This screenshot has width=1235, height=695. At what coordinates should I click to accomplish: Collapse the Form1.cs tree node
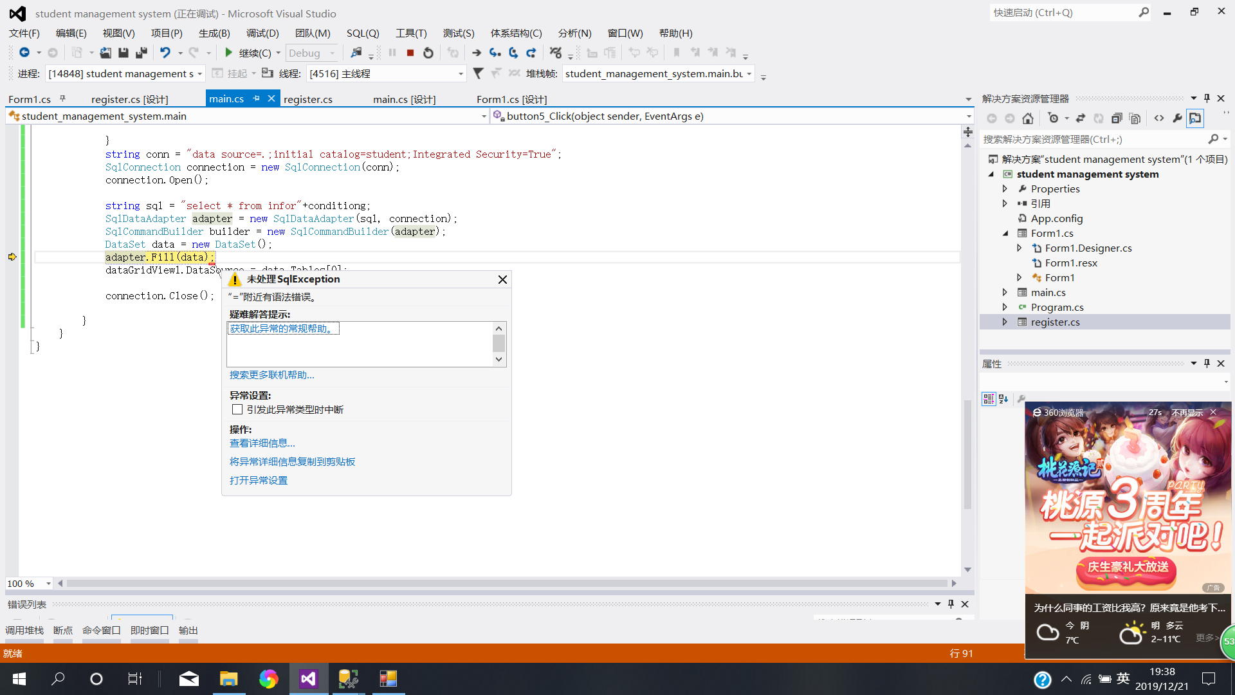1005,234
